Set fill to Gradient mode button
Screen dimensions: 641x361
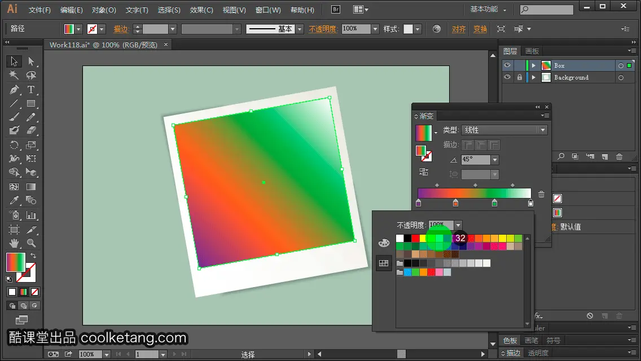[x=23, y=292]
